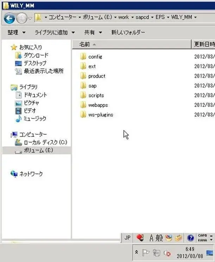Click the folder icon in the address bar
215x262 pixels.
tap(38, 17)
